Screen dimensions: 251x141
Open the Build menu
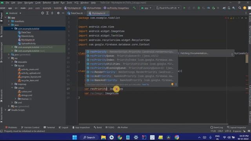coord(56,3)
